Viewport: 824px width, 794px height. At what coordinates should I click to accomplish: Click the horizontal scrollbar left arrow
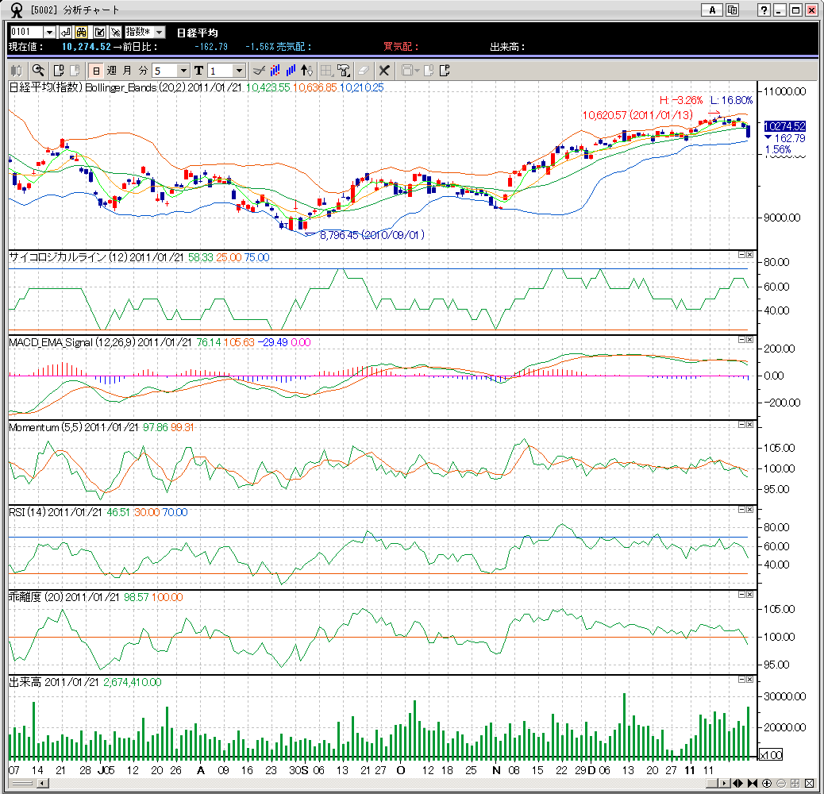coord(42,783)
